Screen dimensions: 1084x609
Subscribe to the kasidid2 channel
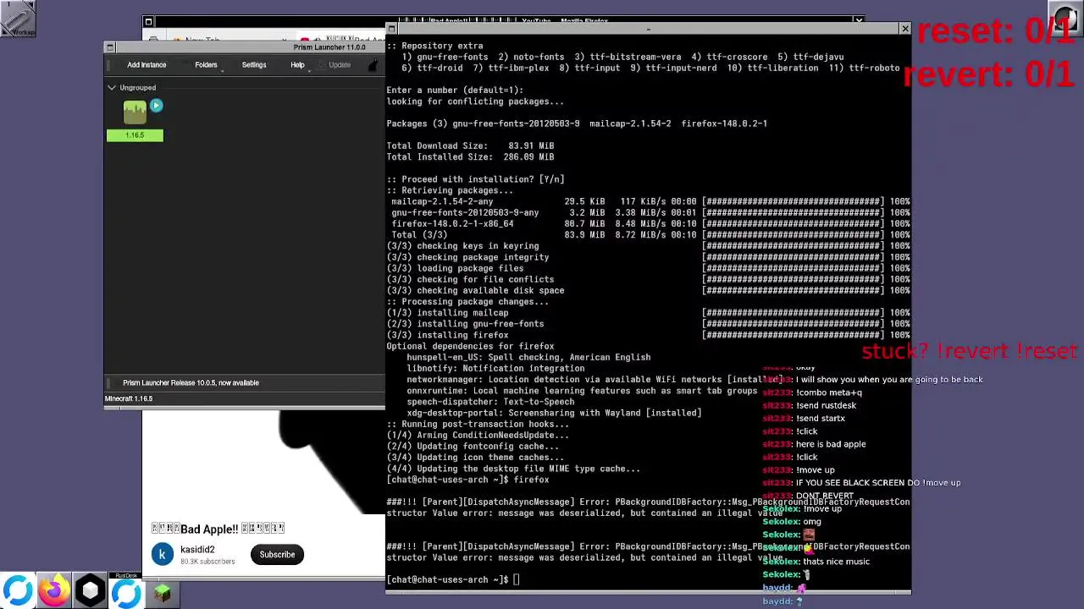pyautogui.click(x=277, y=555)
